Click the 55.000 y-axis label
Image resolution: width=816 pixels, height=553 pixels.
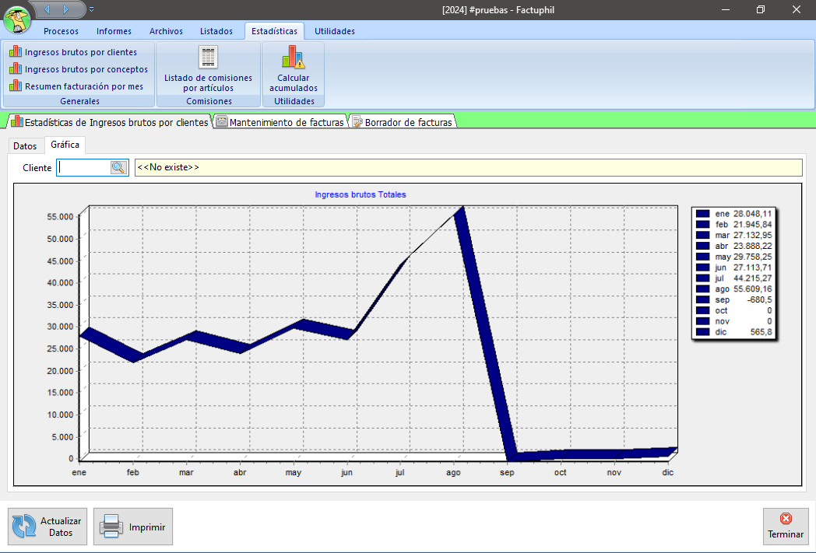[x=60, y=217]
